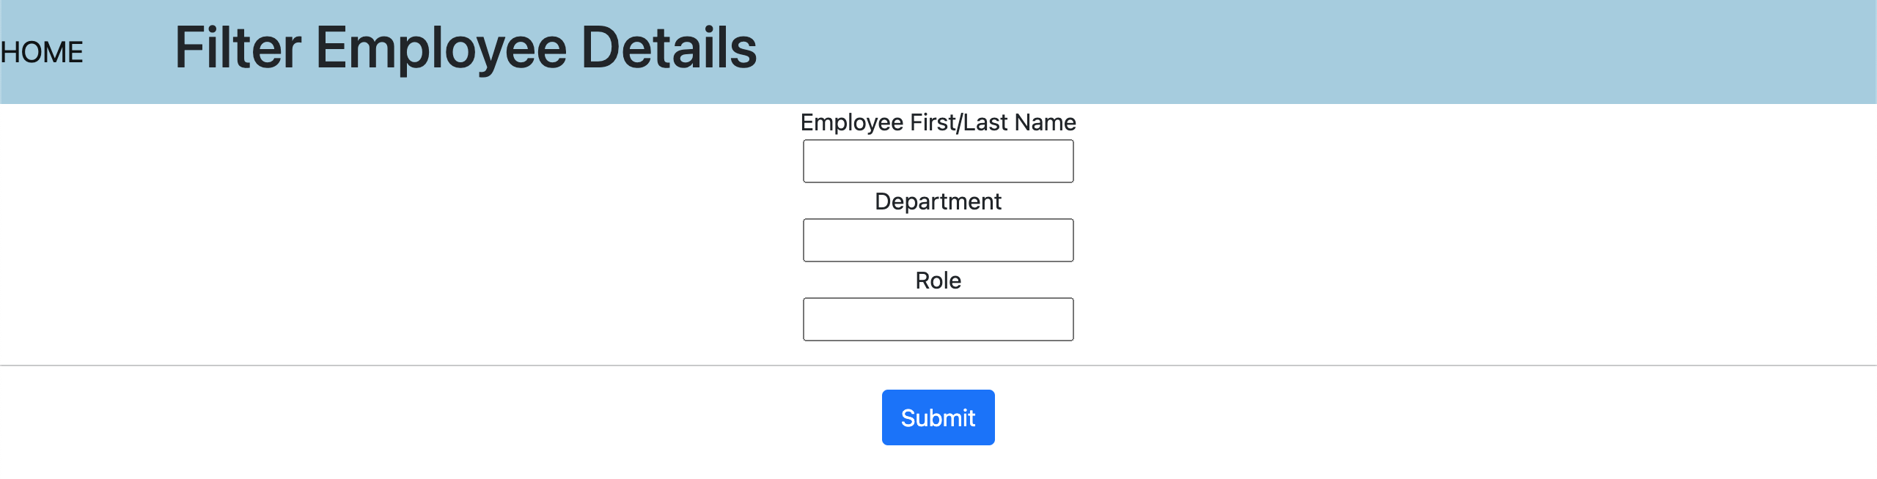Viewport: 1877px width, 479px height.
Task: Click the Employee First/Last Name label
Action: pyautogui.click(x=938, y=123)
